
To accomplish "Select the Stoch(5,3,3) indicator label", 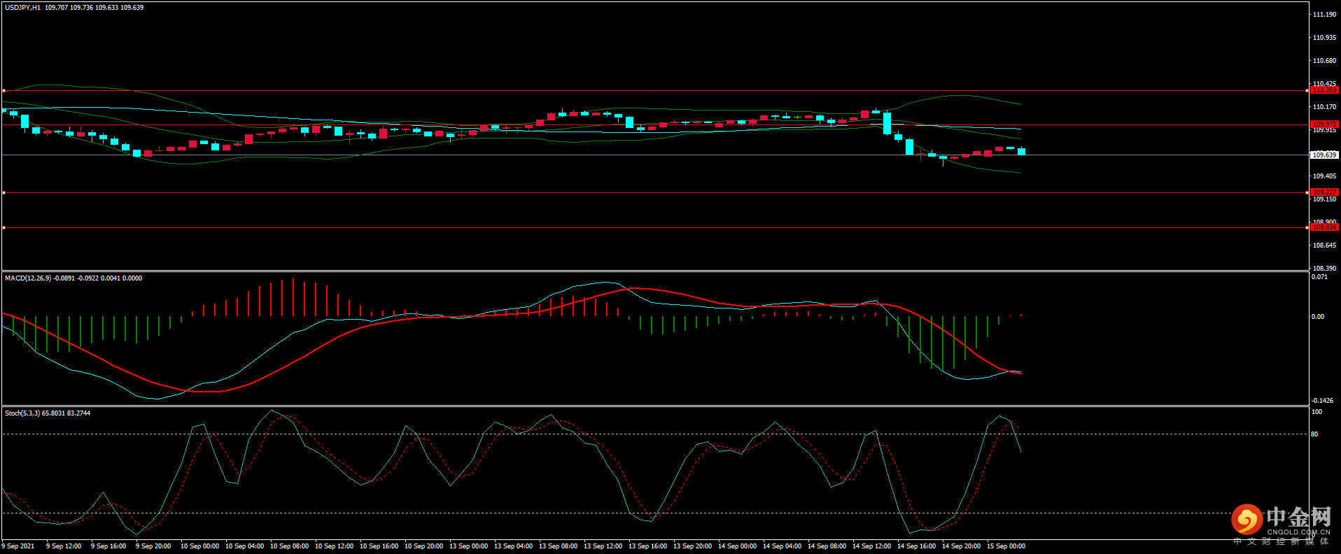I will [23, 413].
